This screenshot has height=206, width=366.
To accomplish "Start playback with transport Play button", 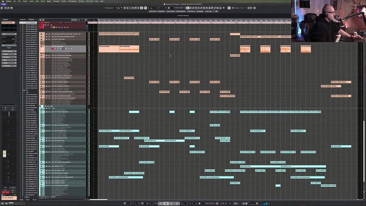I will [x=171, y=203].
